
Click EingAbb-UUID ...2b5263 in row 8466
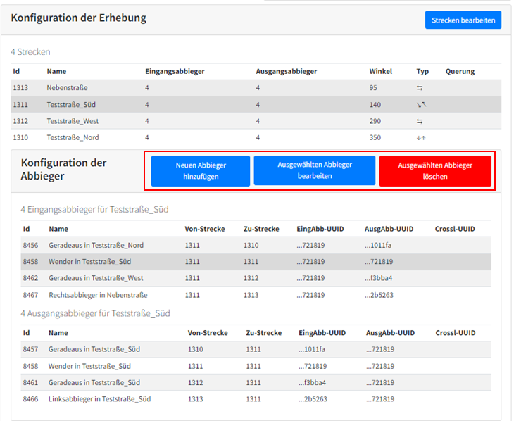coord(313,399)
